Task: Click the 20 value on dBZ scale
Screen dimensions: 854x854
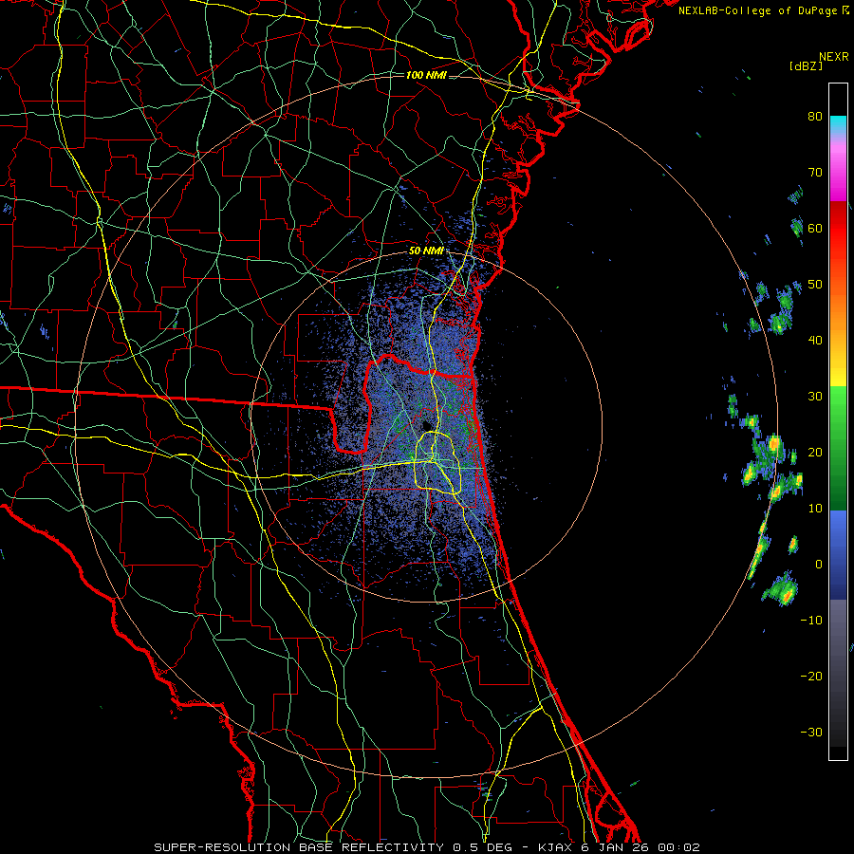Action: pos(815,452)
